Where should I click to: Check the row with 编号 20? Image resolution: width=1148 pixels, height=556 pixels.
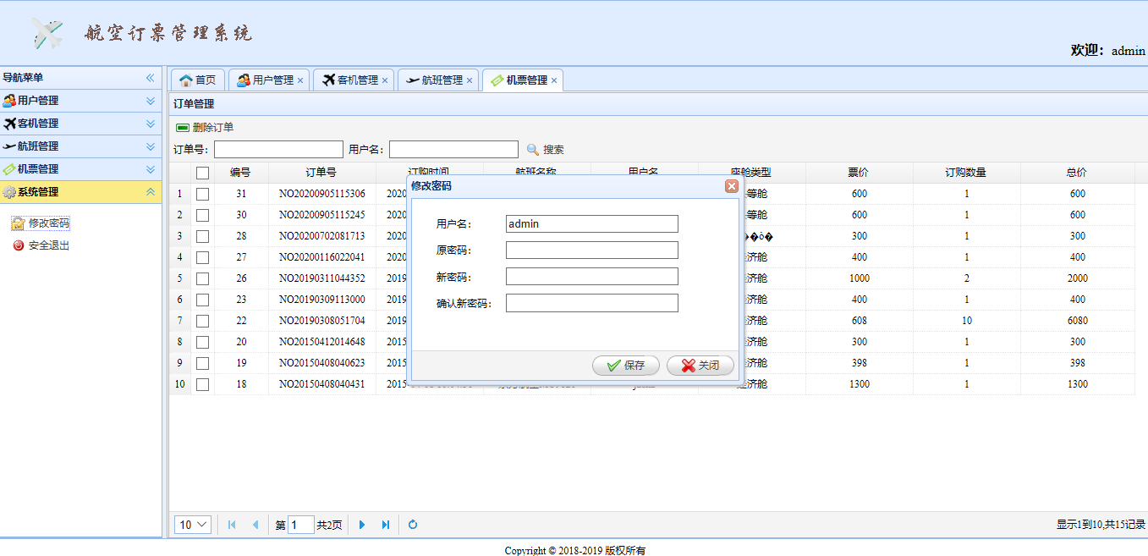pos(202,342)
